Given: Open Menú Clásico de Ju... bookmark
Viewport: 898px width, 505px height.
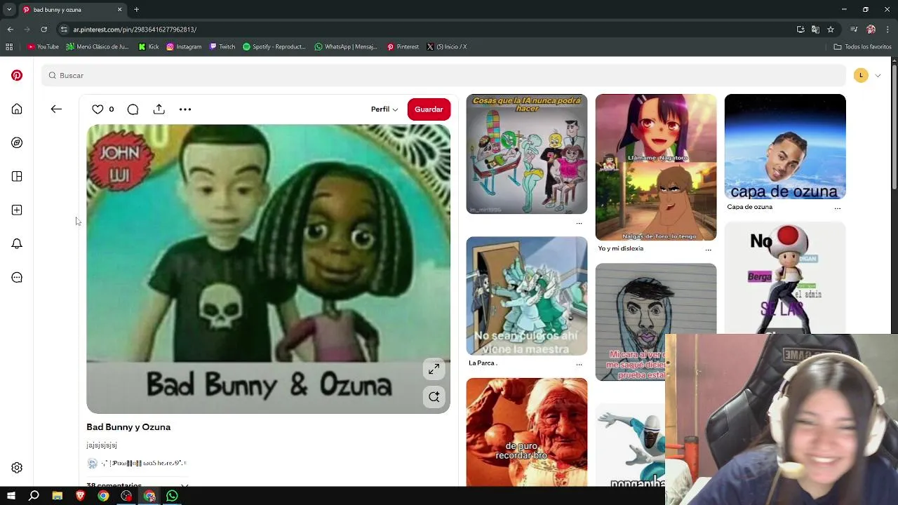Looking at the screenshot, I should [98, 47].
